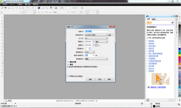Select the Shape tool in toolbox
Viewport: 181px width, 108px height.
click(2, 20)
